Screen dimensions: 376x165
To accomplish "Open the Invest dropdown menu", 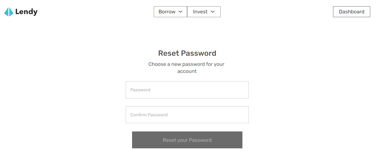I will 204,12.
